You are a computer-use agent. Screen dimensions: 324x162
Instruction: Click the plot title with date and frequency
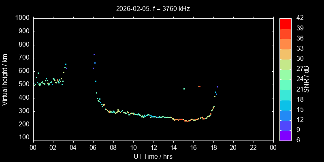coord(153,8)
